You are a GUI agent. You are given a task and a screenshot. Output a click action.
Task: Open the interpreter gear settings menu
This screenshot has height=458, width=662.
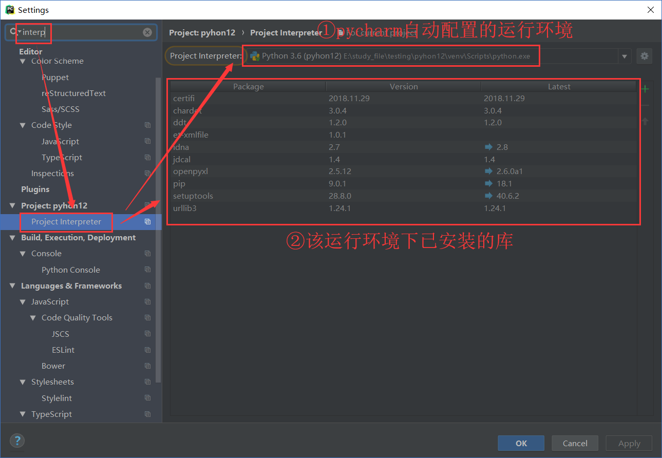[645, 56]
